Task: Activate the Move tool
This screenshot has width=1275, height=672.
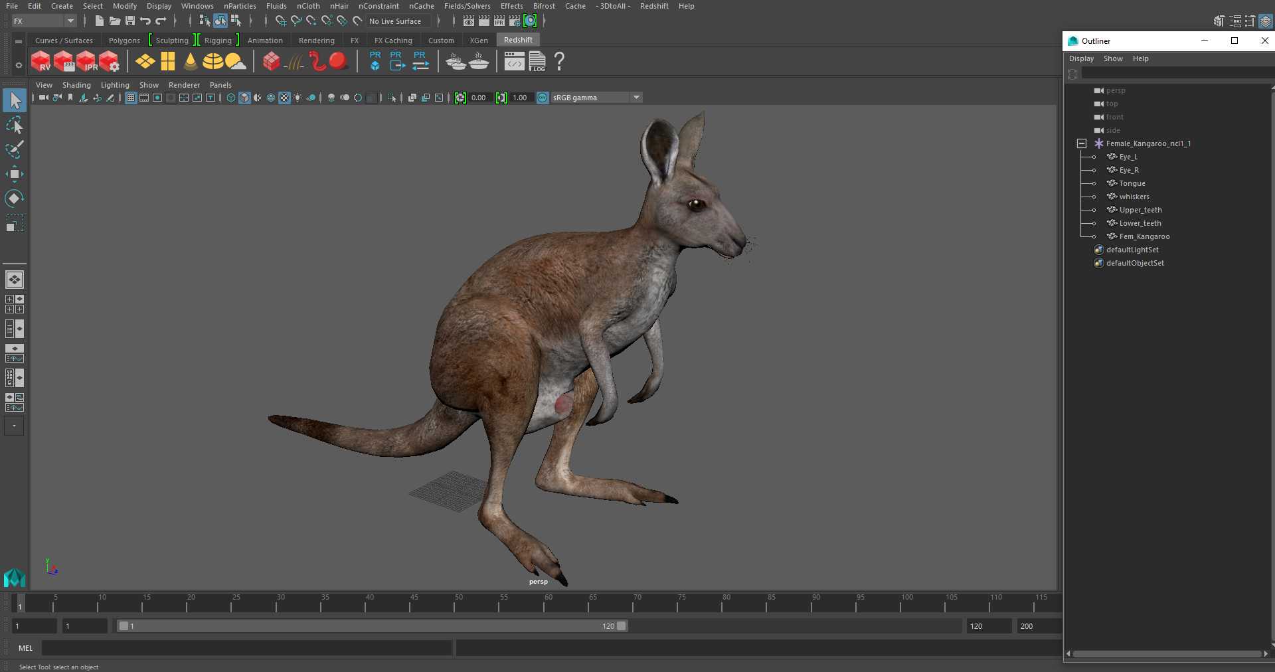Action: coord(14,174)
